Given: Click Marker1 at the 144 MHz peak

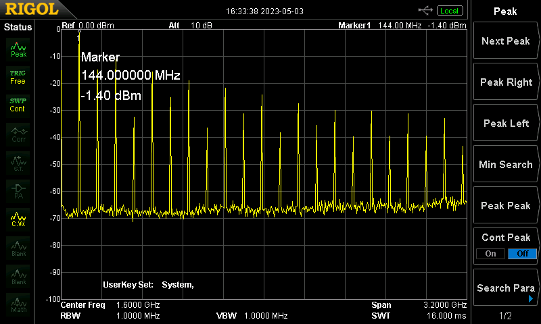Looking at the screenshot, I should point(79,35).
